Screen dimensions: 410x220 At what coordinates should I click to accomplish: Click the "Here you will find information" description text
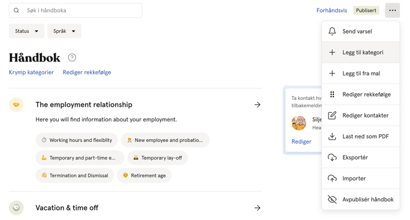pos(106,119)
